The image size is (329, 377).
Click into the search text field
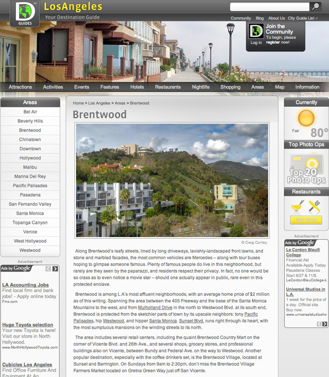point(269,7)
